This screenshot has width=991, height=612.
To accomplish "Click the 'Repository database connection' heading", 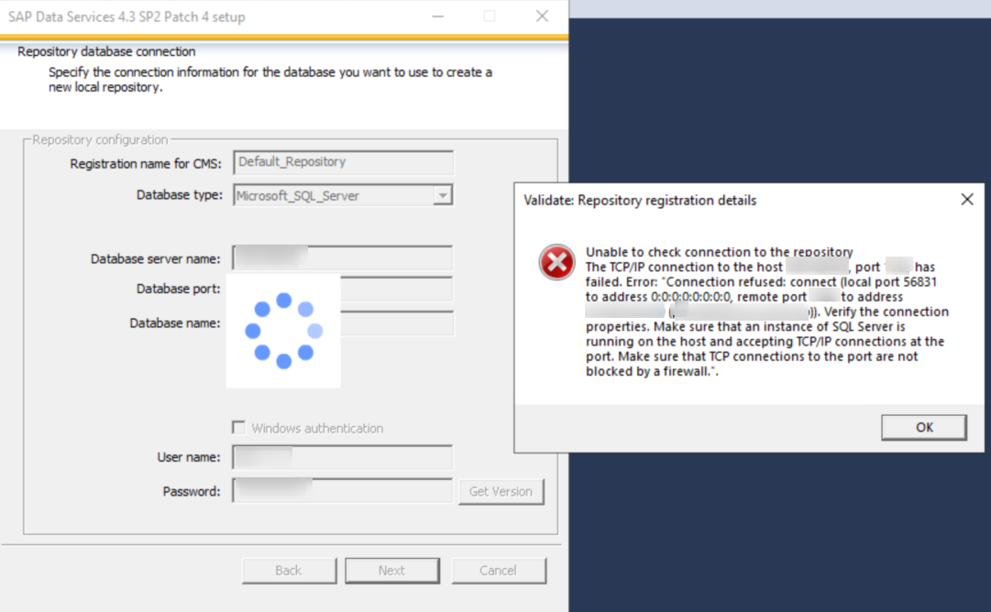I will [x=106, y=52].
